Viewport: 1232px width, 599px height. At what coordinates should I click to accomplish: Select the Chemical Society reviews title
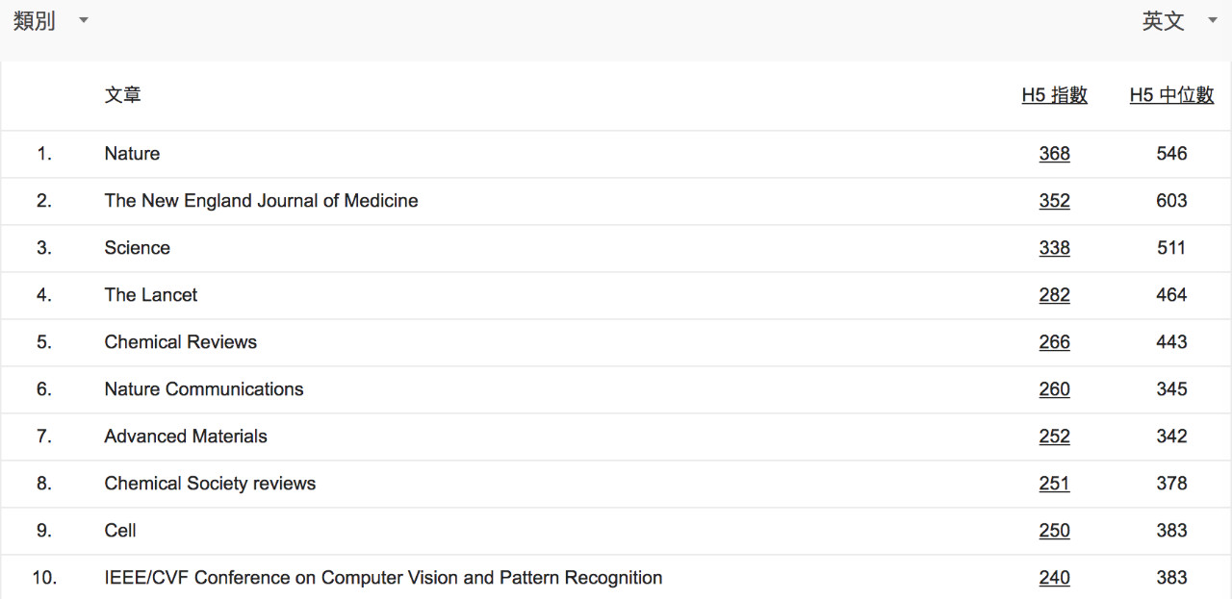pyautogui.click(x=210, y=484)
